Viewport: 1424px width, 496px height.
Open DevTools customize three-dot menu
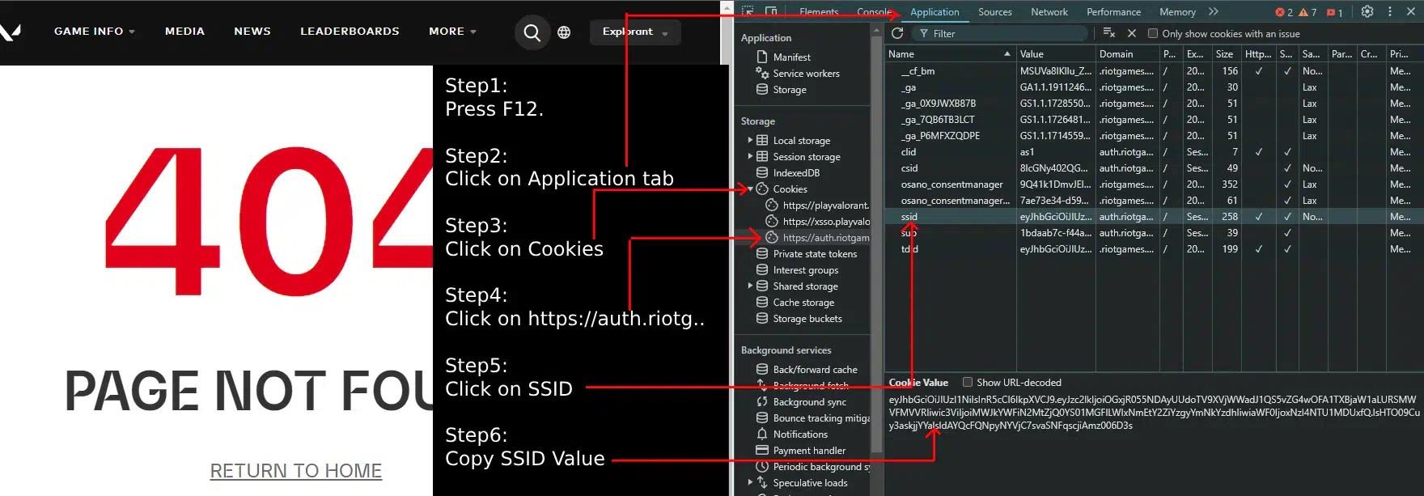(x=1390, y=11)
